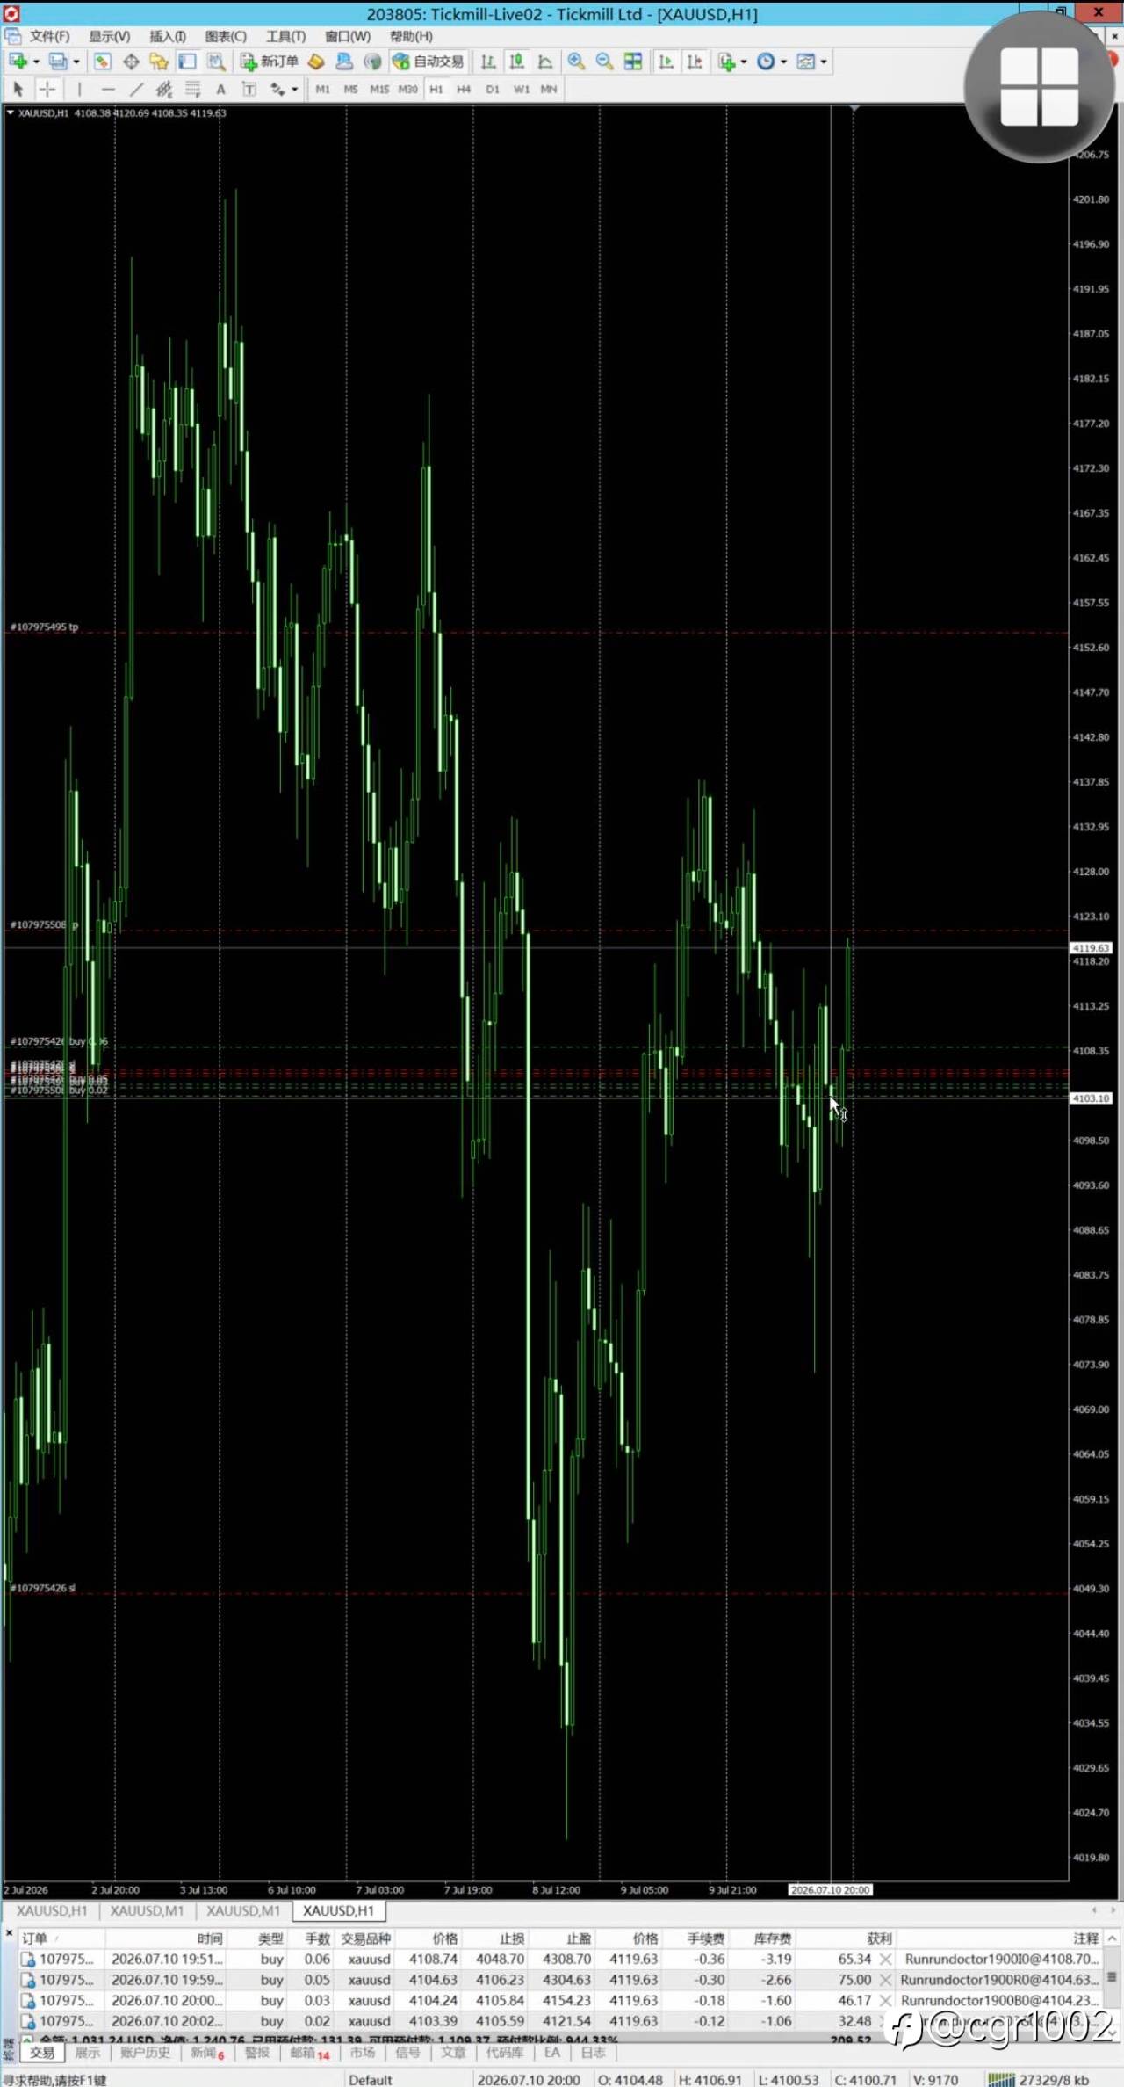
Task: Close the 0.06 lot buy order
Action: pyautogui.click(x=885, y=1959)
